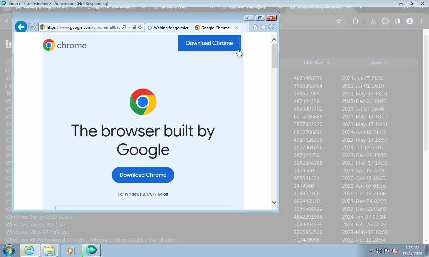Open 'Windows Vista SP2 x64.iso' link
This screenshot has width=429, height=257.
pos(37,232)
